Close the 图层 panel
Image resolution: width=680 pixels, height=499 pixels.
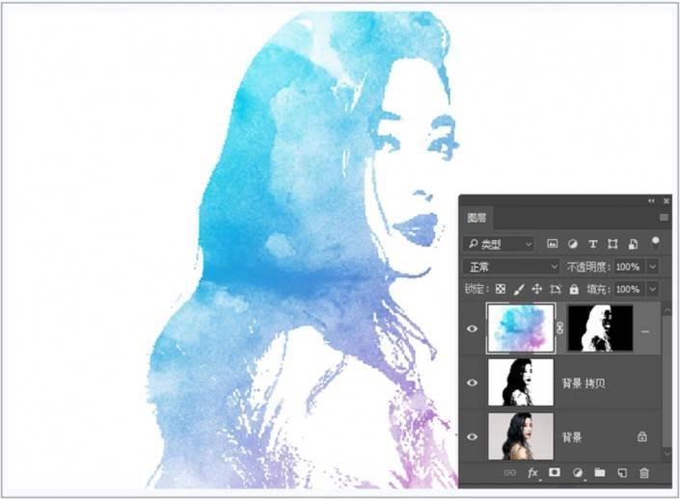pyautogui.click(x=666, y=200)
